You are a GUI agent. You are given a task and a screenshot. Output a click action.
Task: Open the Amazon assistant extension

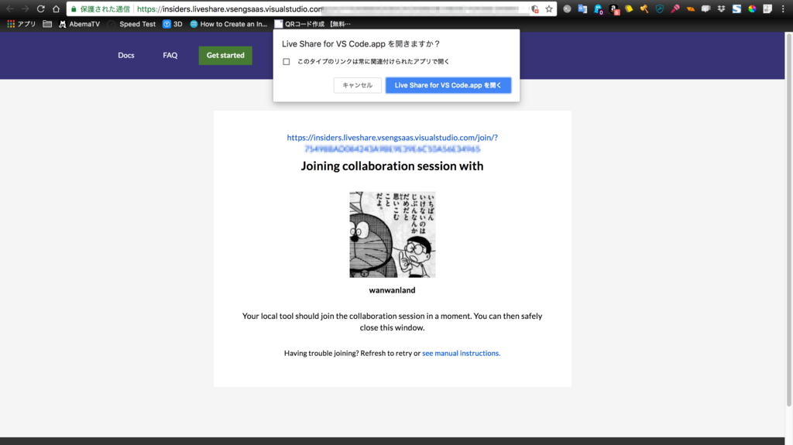pos(614,9)
